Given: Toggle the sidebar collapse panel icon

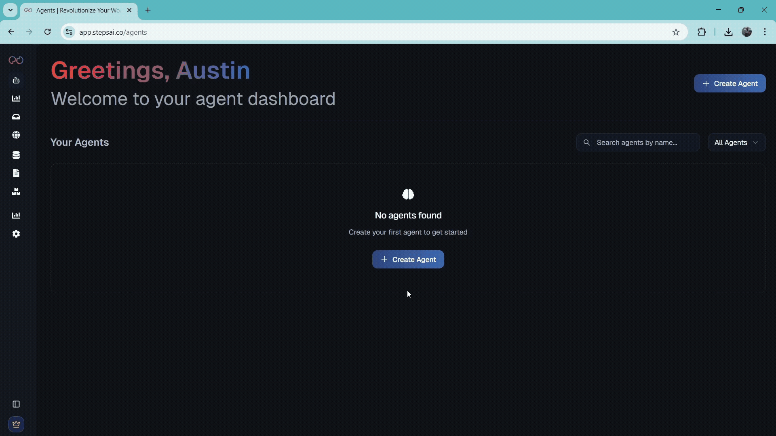Looking at the screenshot, I should (16, 404).
